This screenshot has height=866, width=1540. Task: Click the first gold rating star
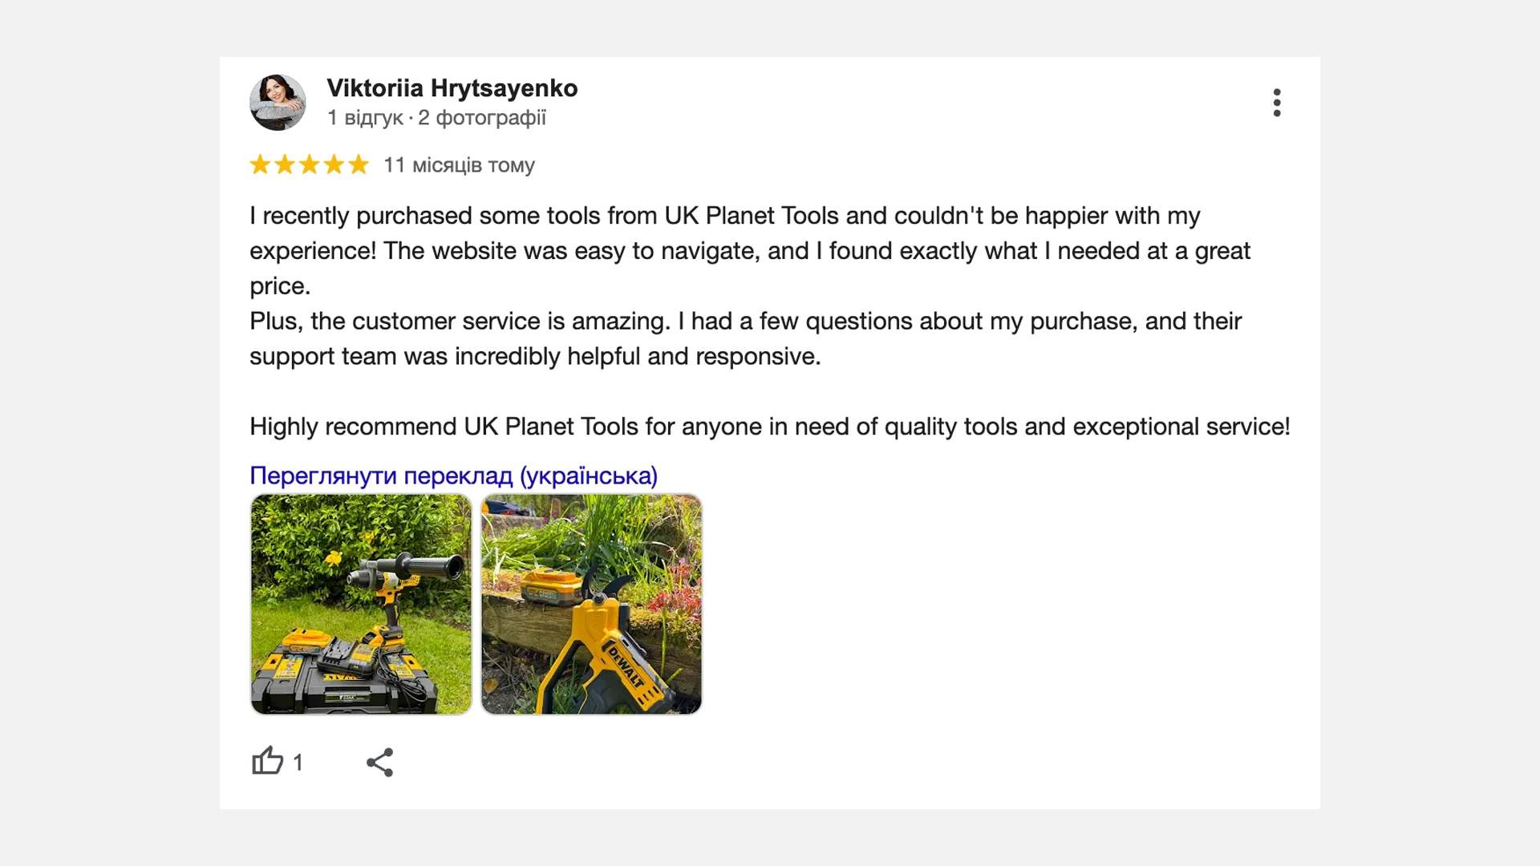[260, 164]
